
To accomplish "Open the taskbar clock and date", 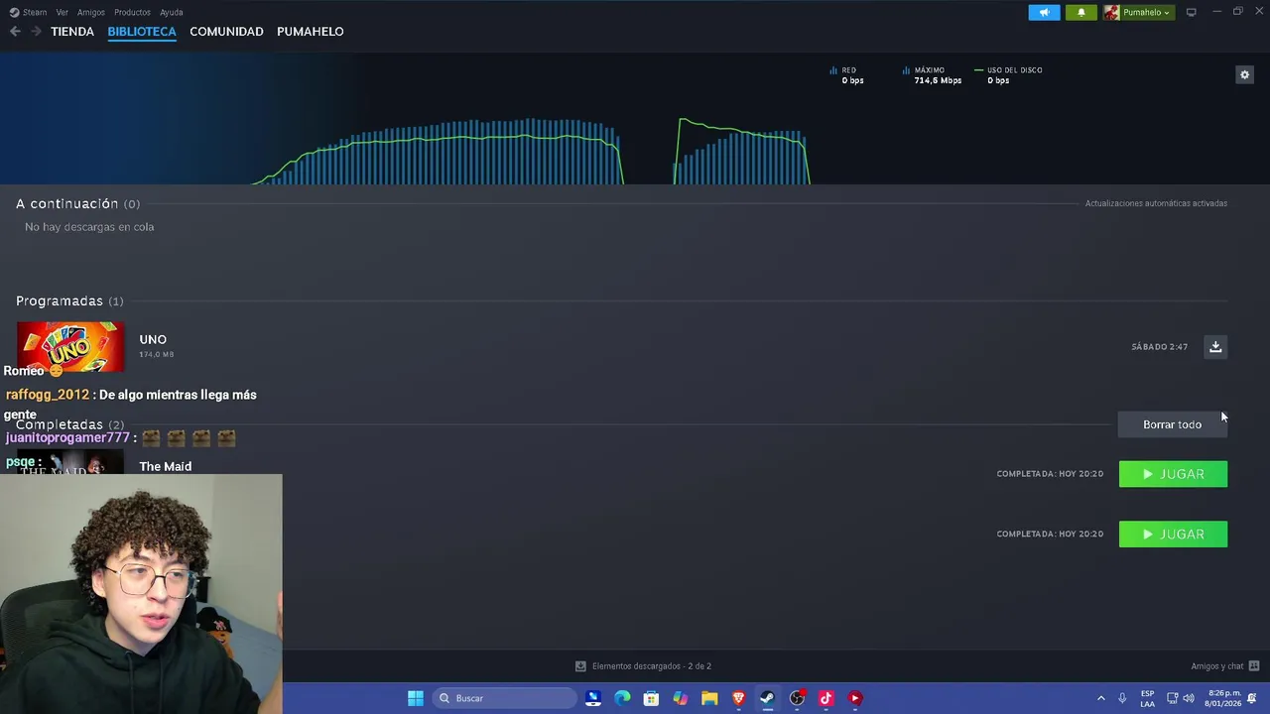I will [x=1222, y=698].
